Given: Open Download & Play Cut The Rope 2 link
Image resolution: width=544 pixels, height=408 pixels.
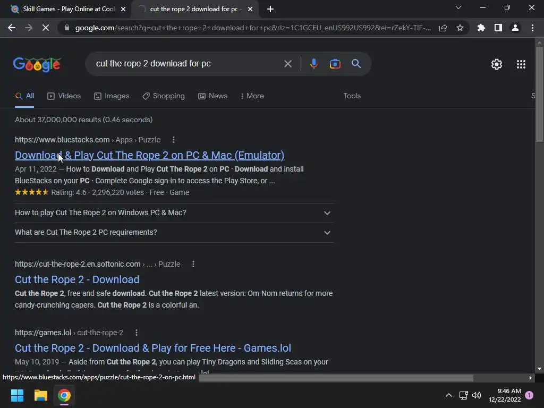Looking at the screenshot, I should coord(149,155).
